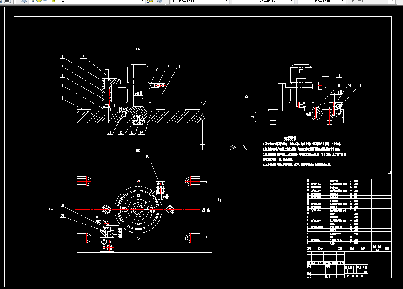Expand the ByLayer linetype dropdown
The image size is (403, 289).
(291, 1)
